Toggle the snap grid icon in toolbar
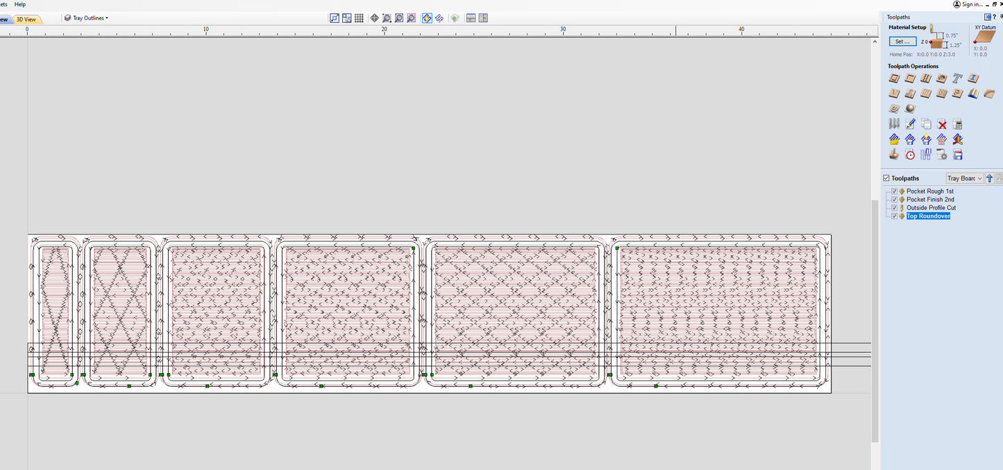This screenshot has width=1003, height=470. point(359,18)
